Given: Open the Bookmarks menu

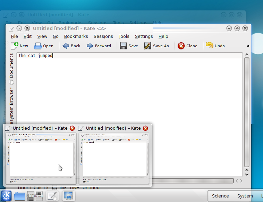Looking at the screenshot, I should pyautogui.click(x=76, y=37).
